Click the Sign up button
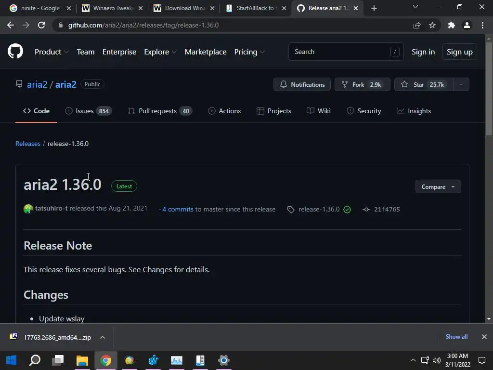493x370 pixels. 460,52
